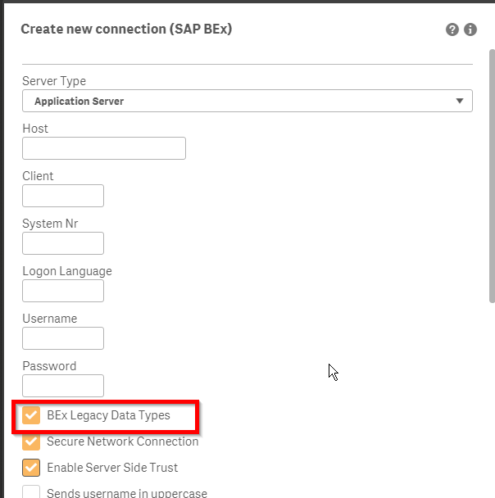Click the Secure Network Connection label
495x498 pixels.
pyautogui.click(x=123, y=441)
